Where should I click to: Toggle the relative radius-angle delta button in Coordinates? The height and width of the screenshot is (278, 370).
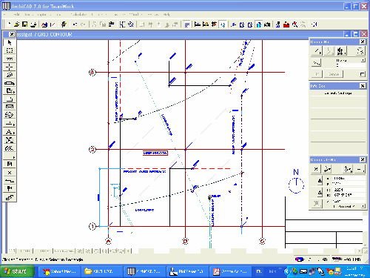pyautogui.click(x=320, y=192)
